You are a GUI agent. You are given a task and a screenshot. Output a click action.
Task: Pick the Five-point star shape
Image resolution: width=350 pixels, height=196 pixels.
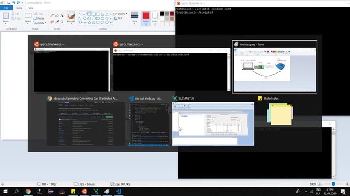(x=89, y=23)
